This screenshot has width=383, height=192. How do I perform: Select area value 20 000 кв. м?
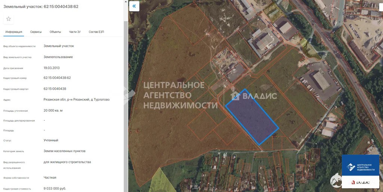[53, 111]
